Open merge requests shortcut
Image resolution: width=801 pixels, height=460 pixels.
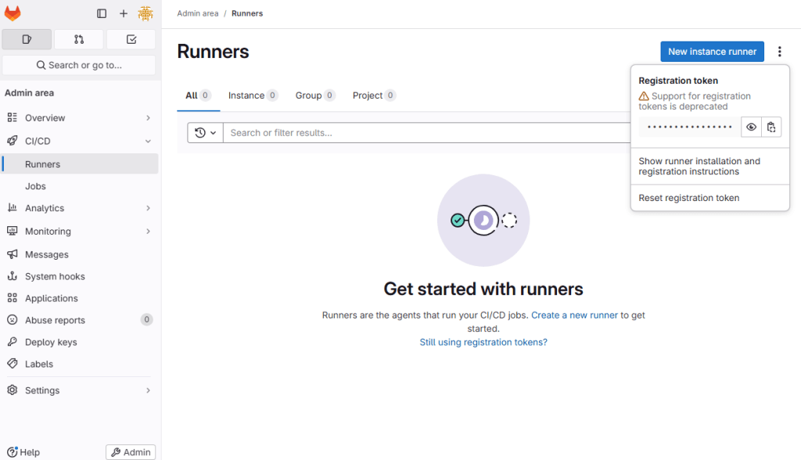click(79, 39)
